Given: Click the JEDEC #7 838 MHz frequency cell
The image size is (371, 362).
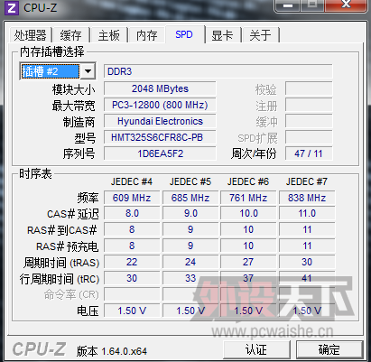Looking at the screenshot, I should 307,198.
